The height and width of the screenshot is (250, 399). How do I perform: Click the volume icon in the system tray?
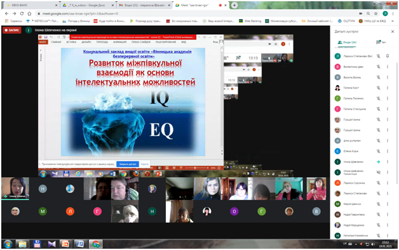coord(373,244)
